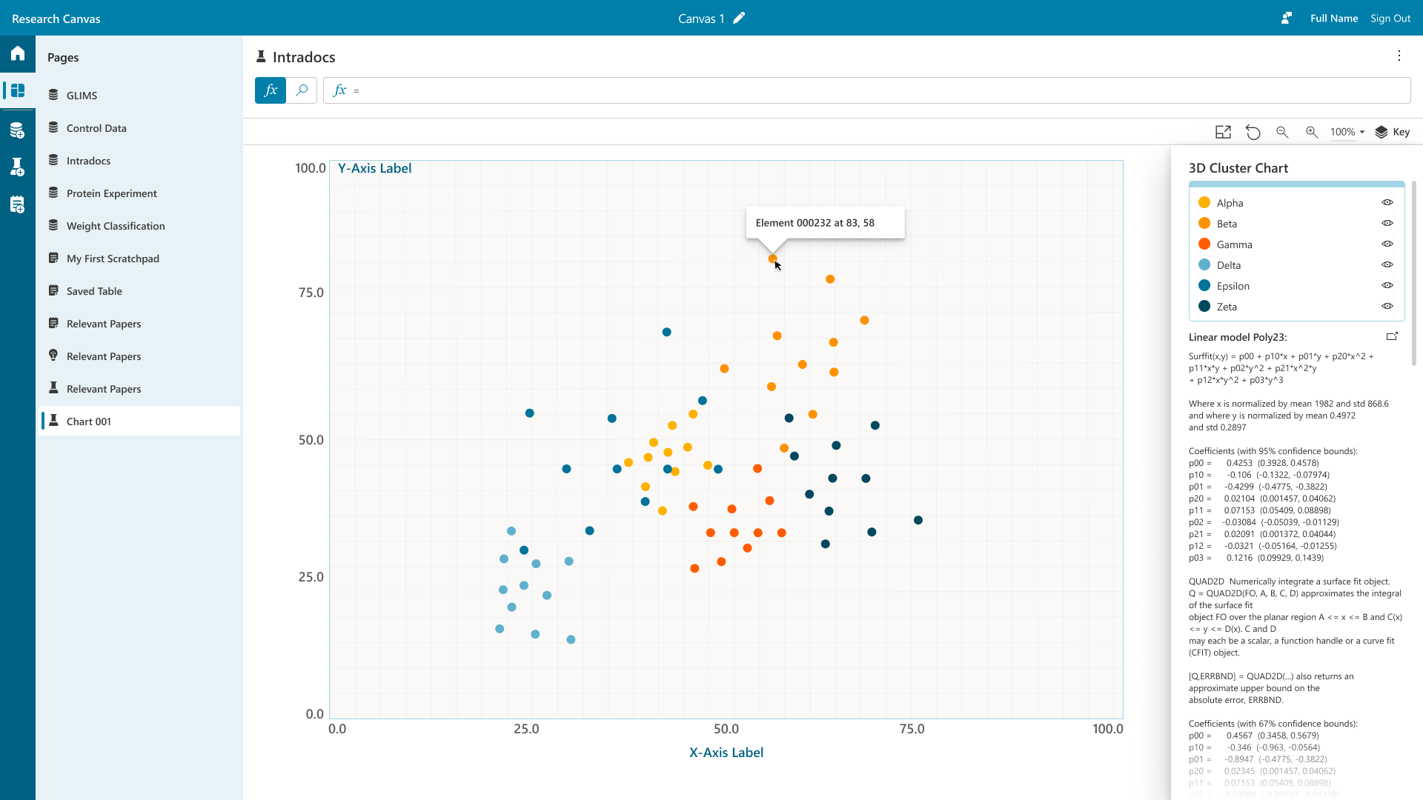Open the Protein Experiment page
The image size is (1423, 800).
(111, 193)
